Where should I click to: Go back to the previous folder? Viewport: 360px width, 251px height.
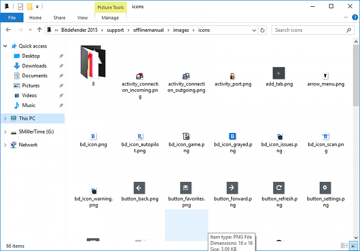(8, 30)
